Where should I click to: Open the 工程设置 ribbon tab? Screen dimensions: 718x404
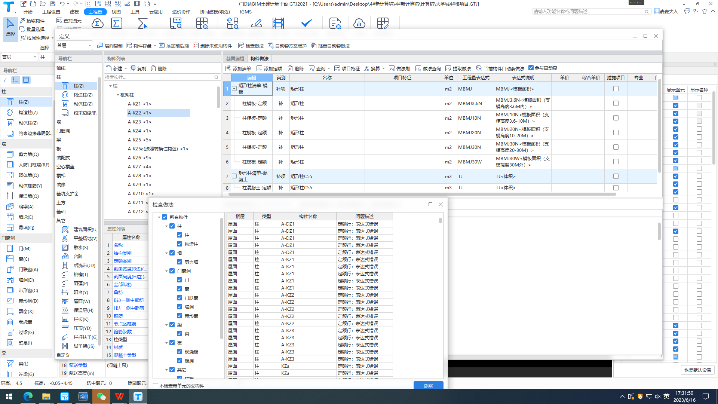tap(51, 12)
